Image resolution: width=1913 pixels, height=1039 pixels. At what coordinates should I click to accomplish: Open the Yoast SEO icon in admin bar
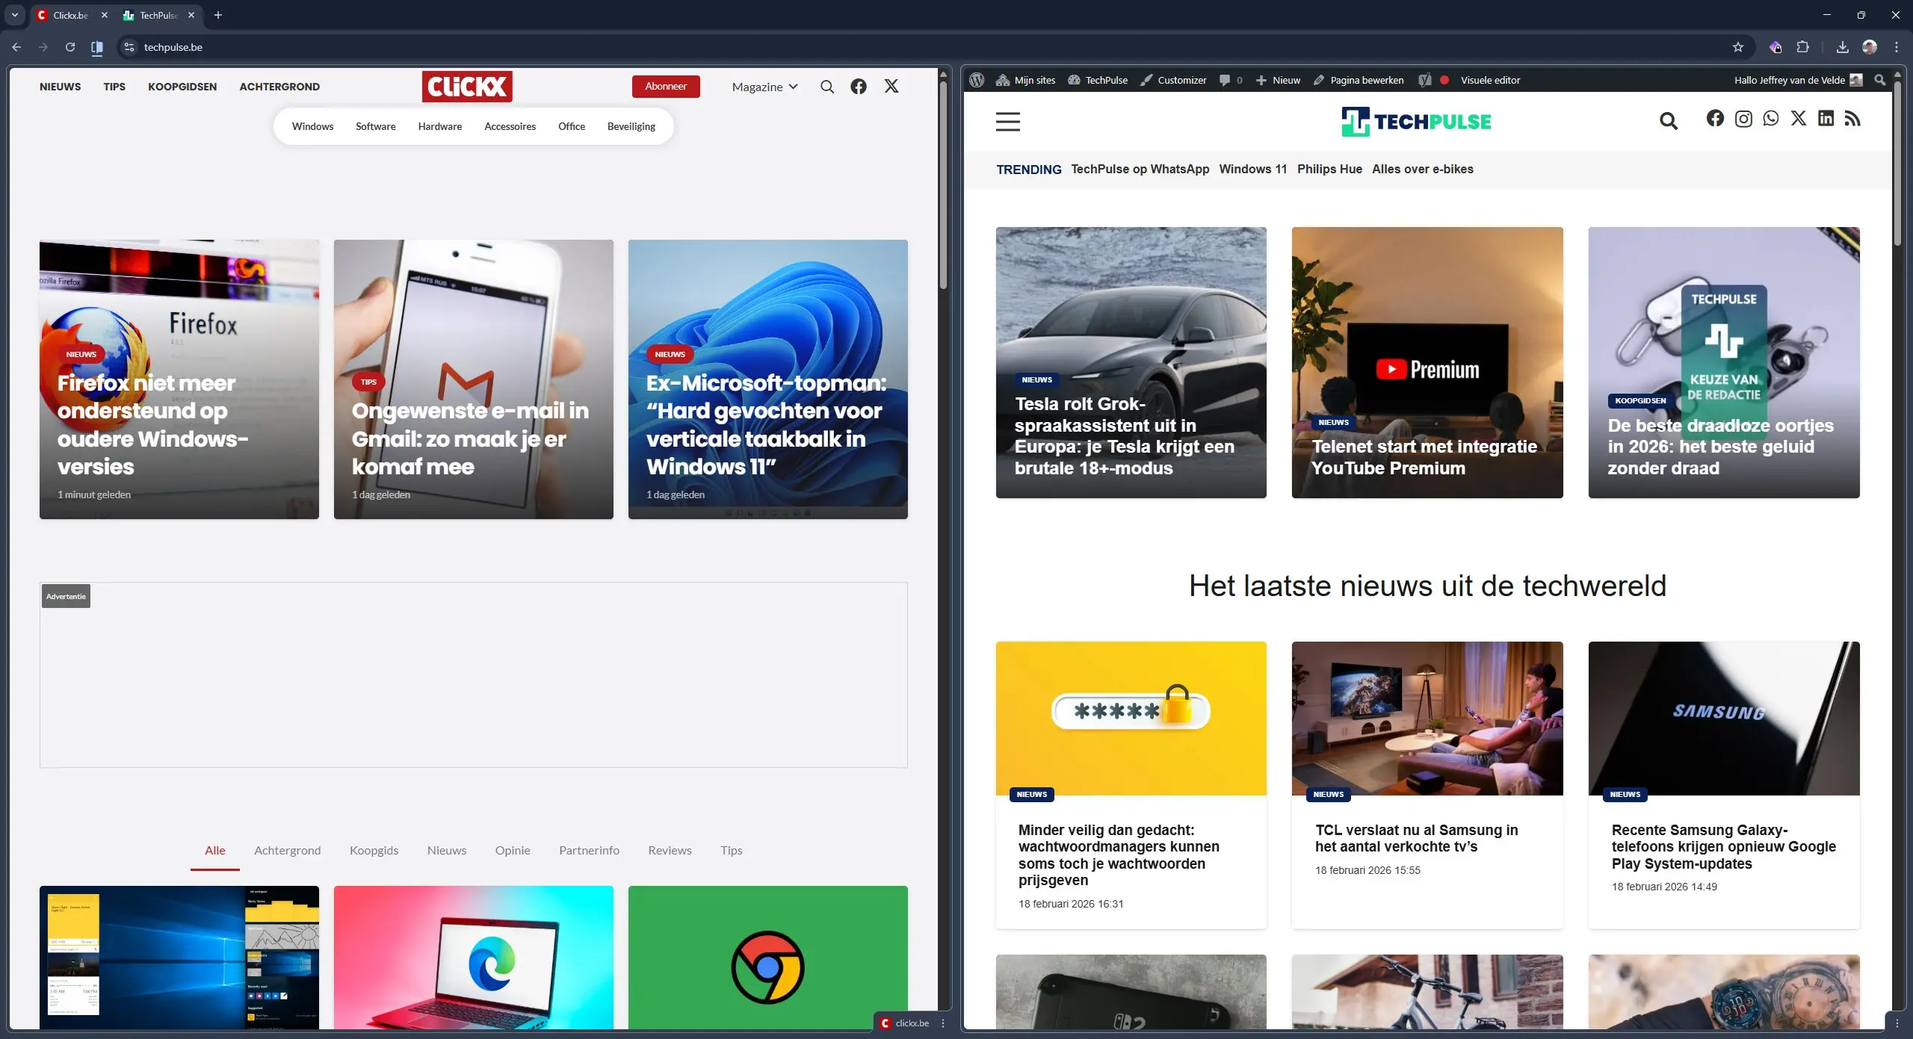(1424, 80)
